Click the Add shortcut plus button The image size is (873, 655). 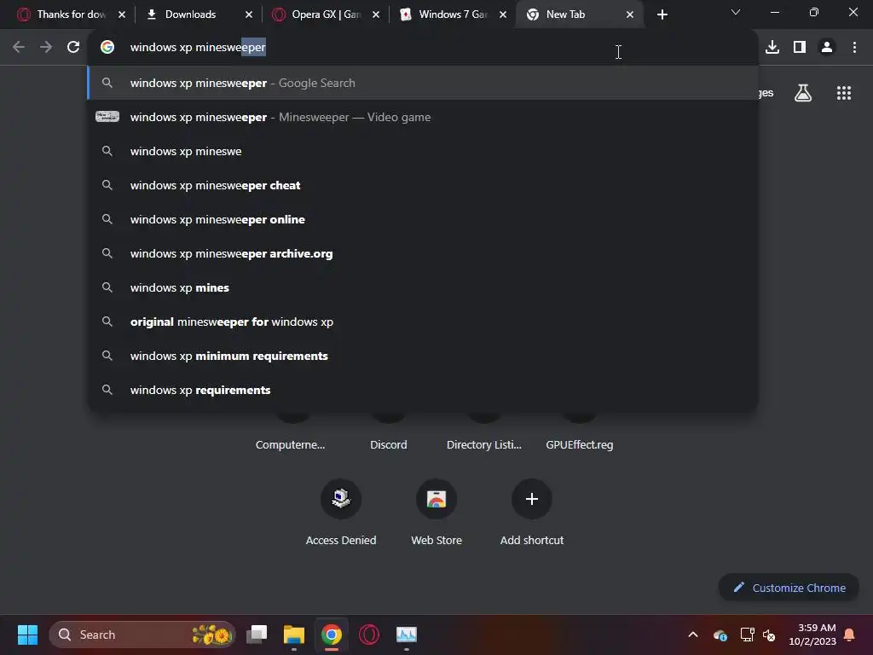click(x=532, y=498)
